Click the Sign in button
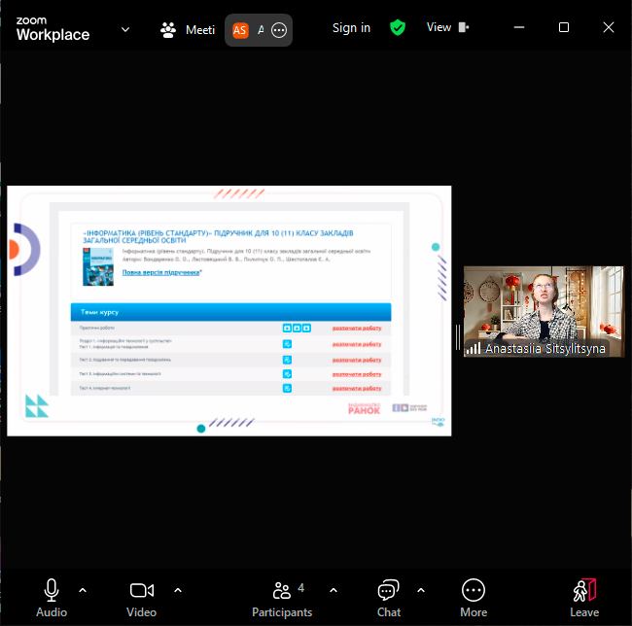The height and width of the screenshot is (626, 632). [x=351, y=28]
